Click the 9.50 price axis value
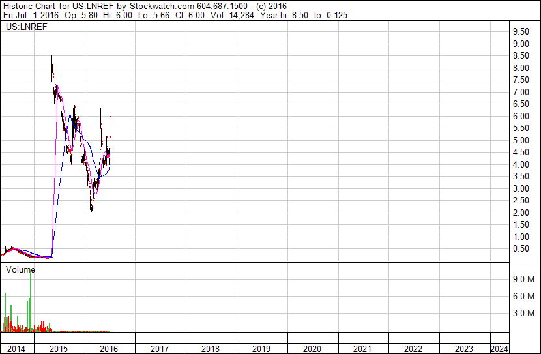 pyautogui.click(x=521, y=32)
